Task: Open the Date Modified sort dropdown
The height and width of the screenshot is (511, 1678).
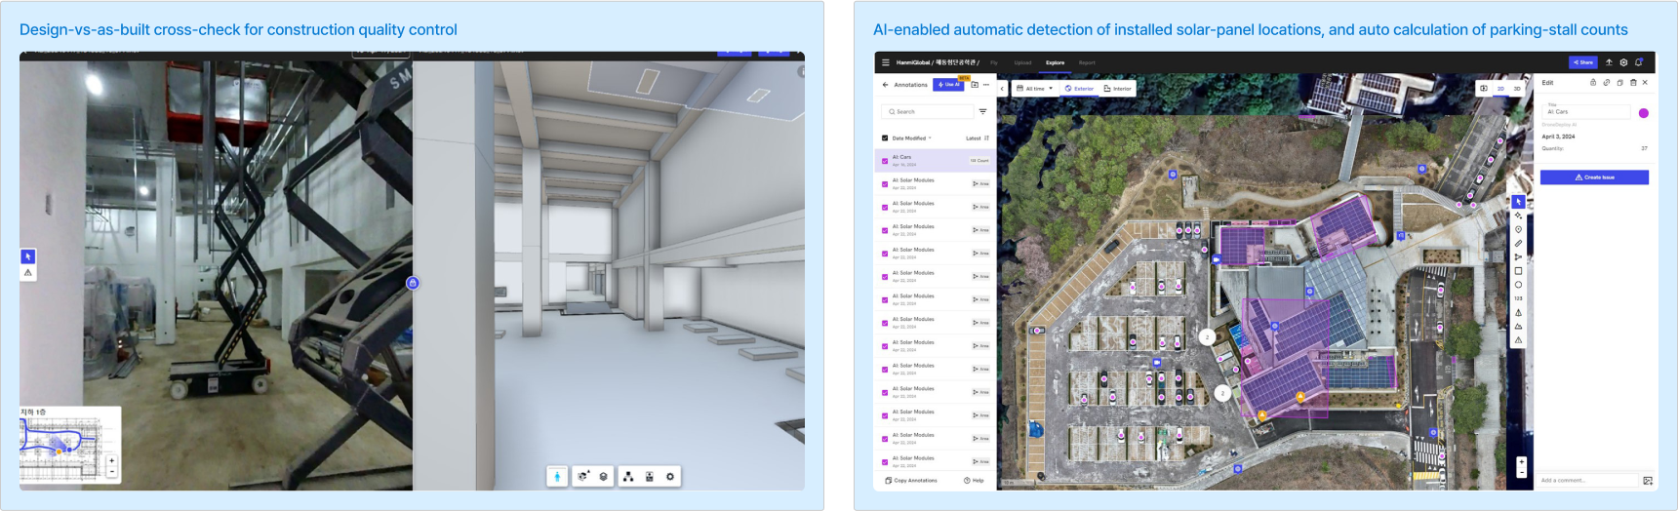Action: click(911, 138)
